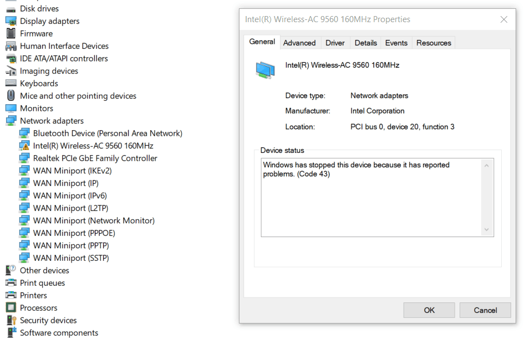The width and height of the screenshot is (525, 339).
Task: Click the WAN Miniport (Network Monitor) icon
Action: click(24, 220)
